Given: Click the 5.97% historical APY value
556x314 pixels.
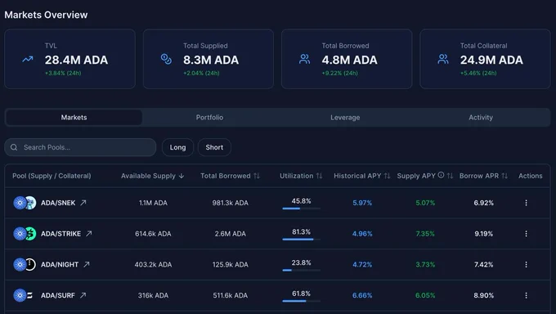Looking at the screenshot, I should click(362, 203).
